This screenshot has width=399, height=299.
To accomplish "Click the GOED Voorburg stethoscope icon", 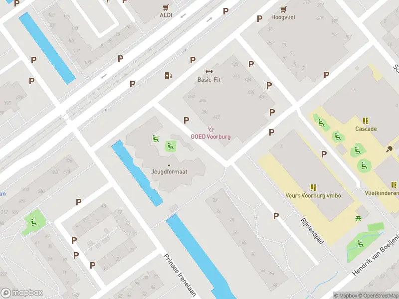I will pyautogui.click(x=210, y=129).
